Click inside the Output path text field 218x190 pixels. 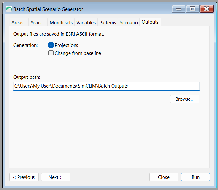(106, 86)
